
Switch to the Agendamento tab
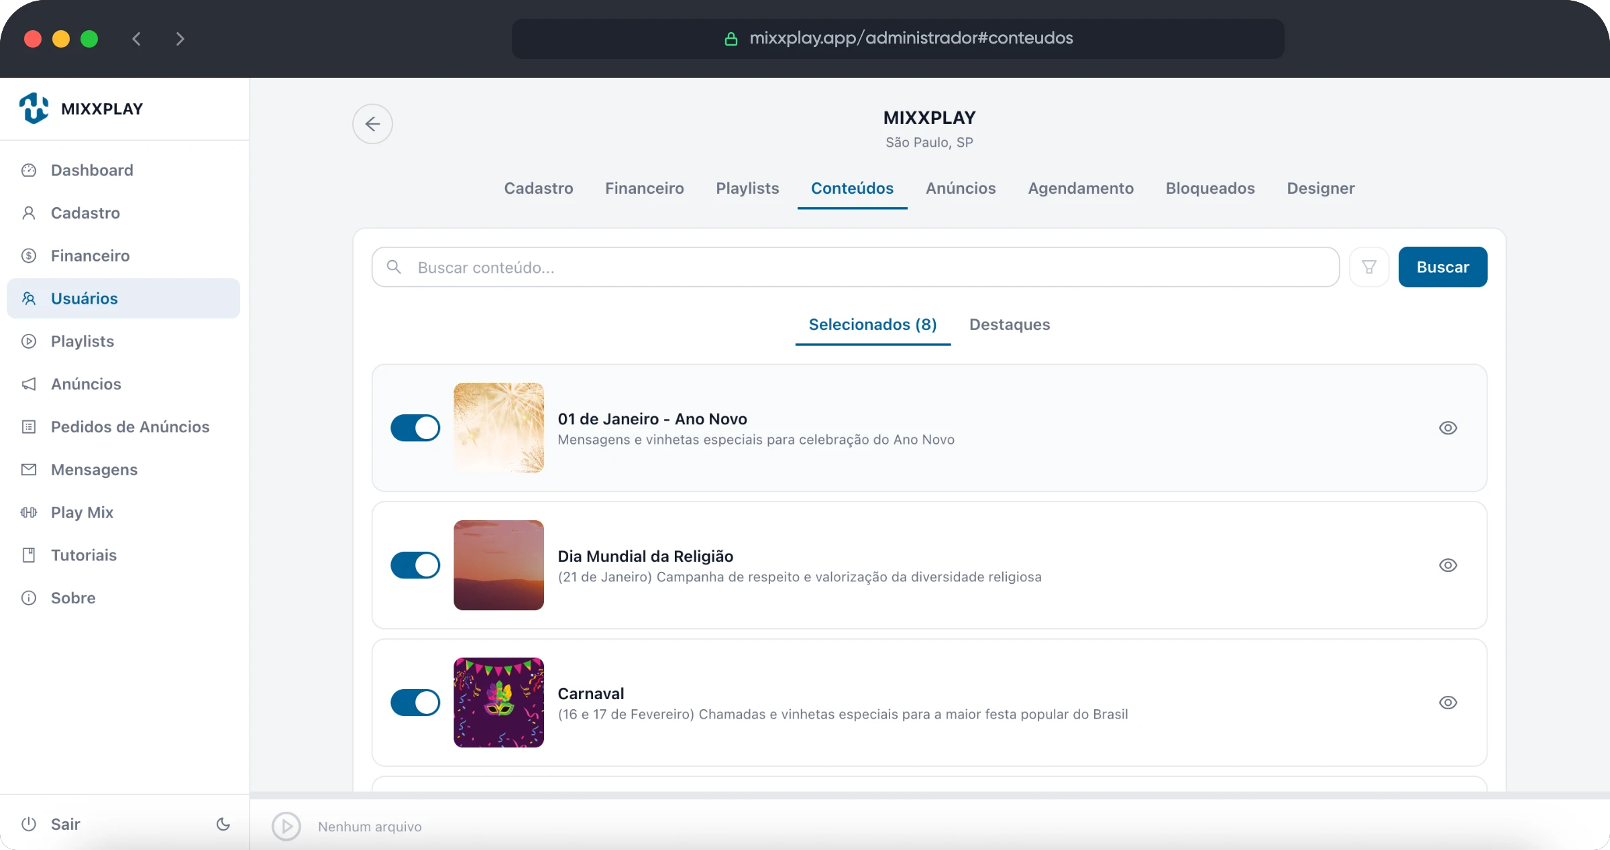(1081, 188)
